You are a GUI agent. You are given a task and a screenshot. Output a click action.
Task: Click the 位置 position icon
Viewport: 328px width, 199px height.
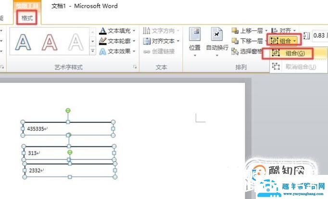tap(195, 34)
